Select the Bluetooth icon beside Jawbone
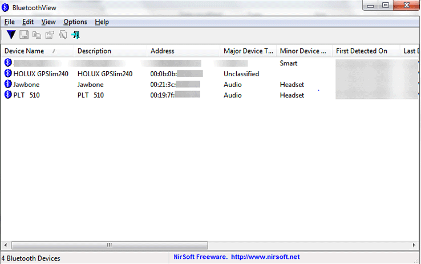 (8, 84)
